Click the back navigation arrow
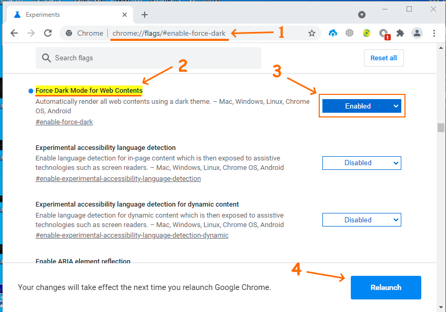The height and width of the screenshot is (312, 446). pos(14,33)
